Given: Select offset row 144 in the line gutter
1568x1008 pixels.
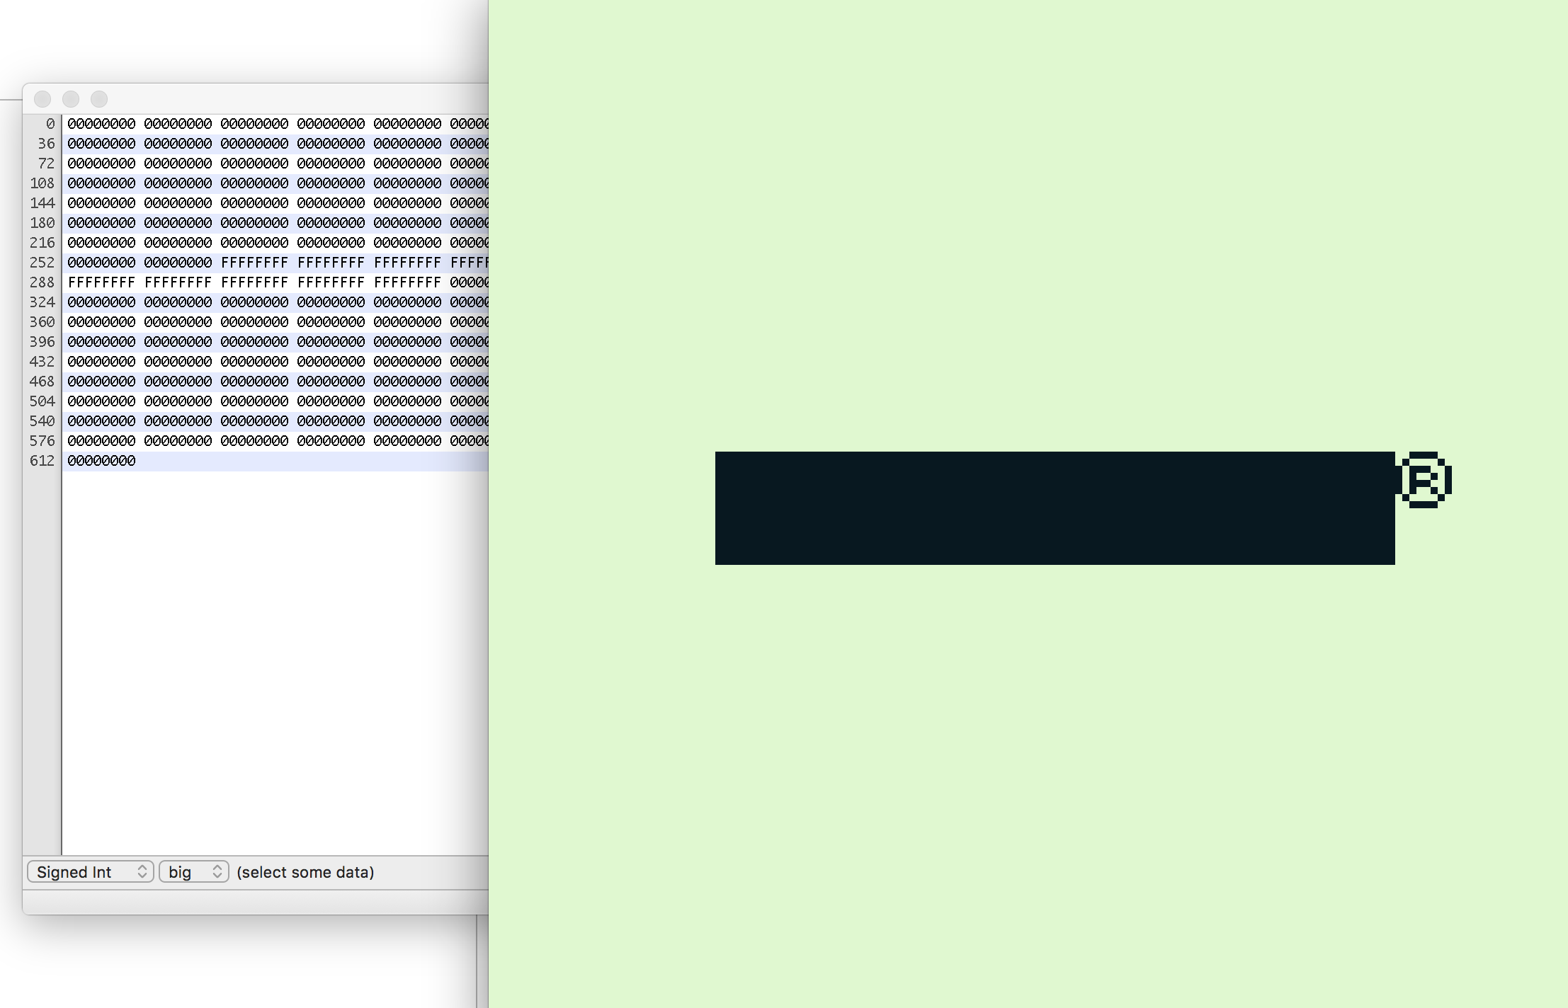Looking at the screenshot, I should point(42,203).
